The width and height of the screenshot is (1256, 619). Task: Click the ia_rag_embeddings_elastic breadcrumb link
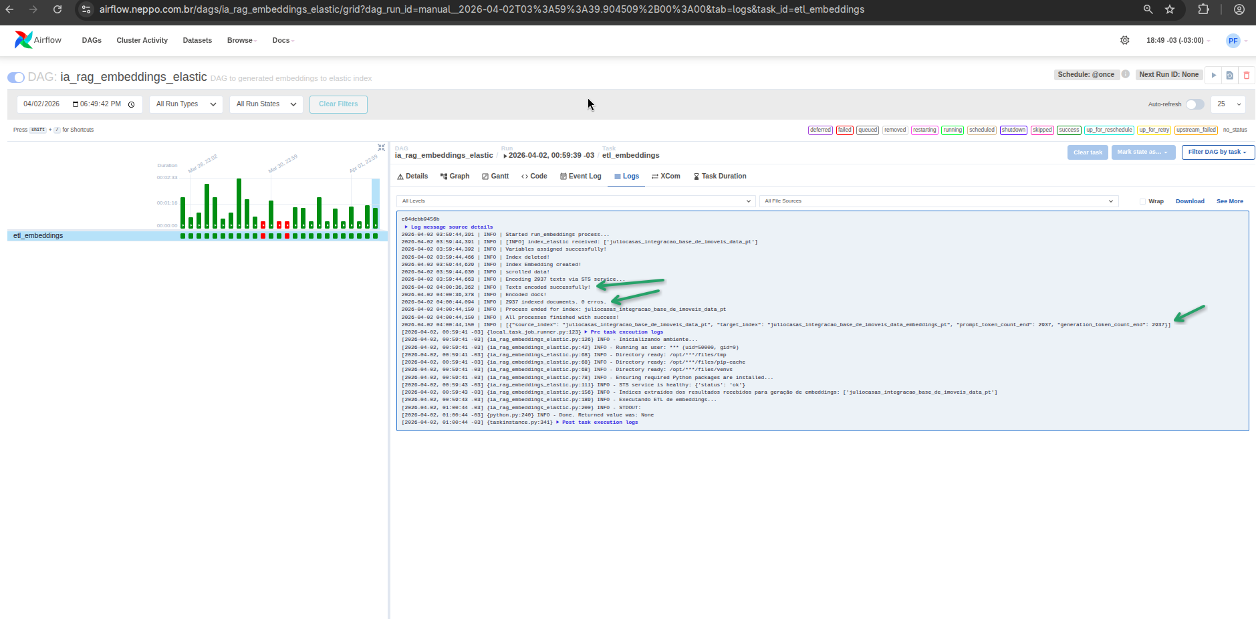coord(444,156)
